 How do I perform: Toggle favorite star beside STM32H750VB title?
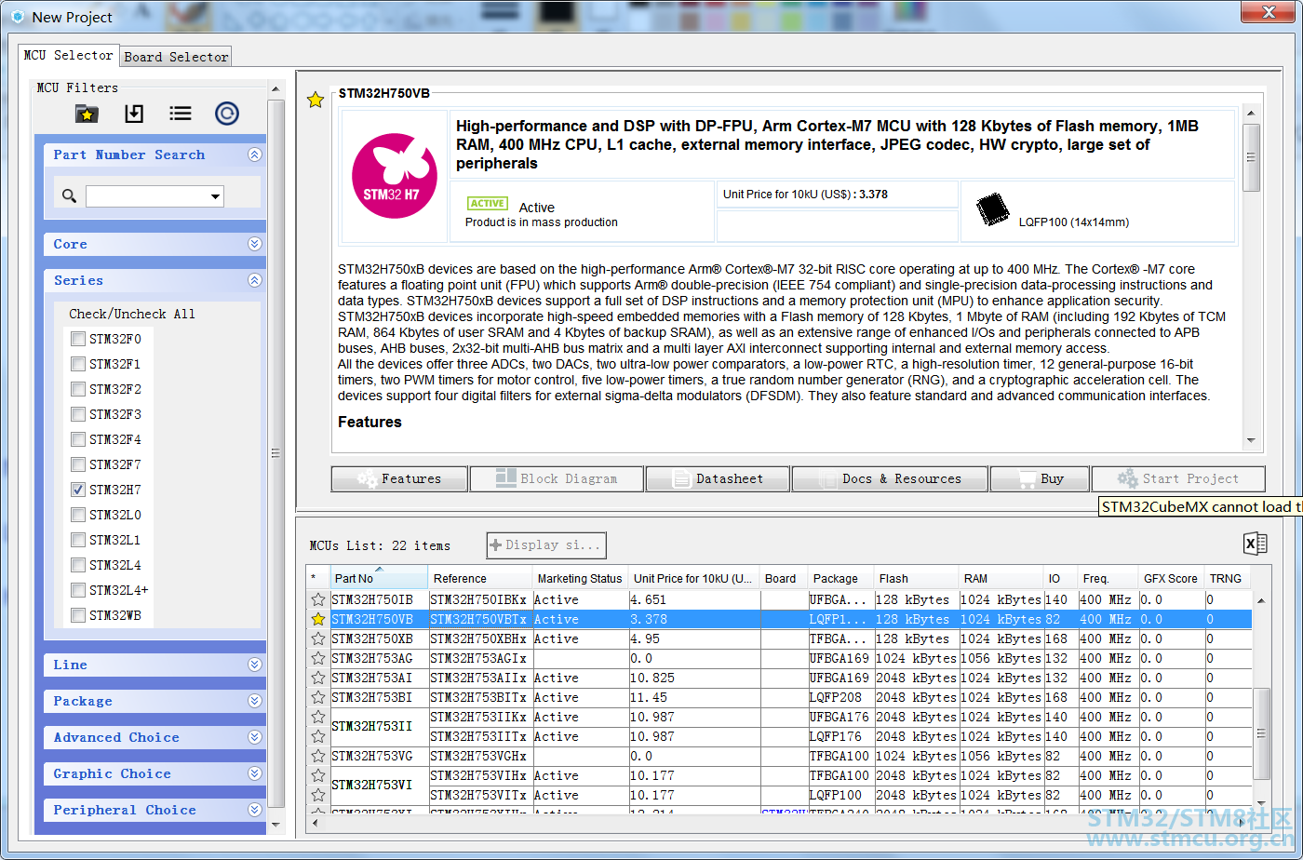pos(316,100)
